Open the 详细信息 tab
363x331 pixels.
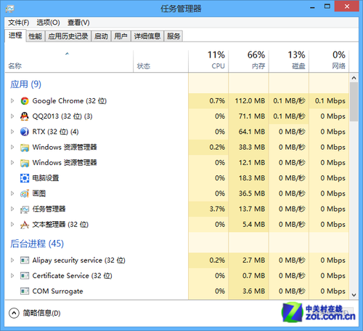(147, 36)
